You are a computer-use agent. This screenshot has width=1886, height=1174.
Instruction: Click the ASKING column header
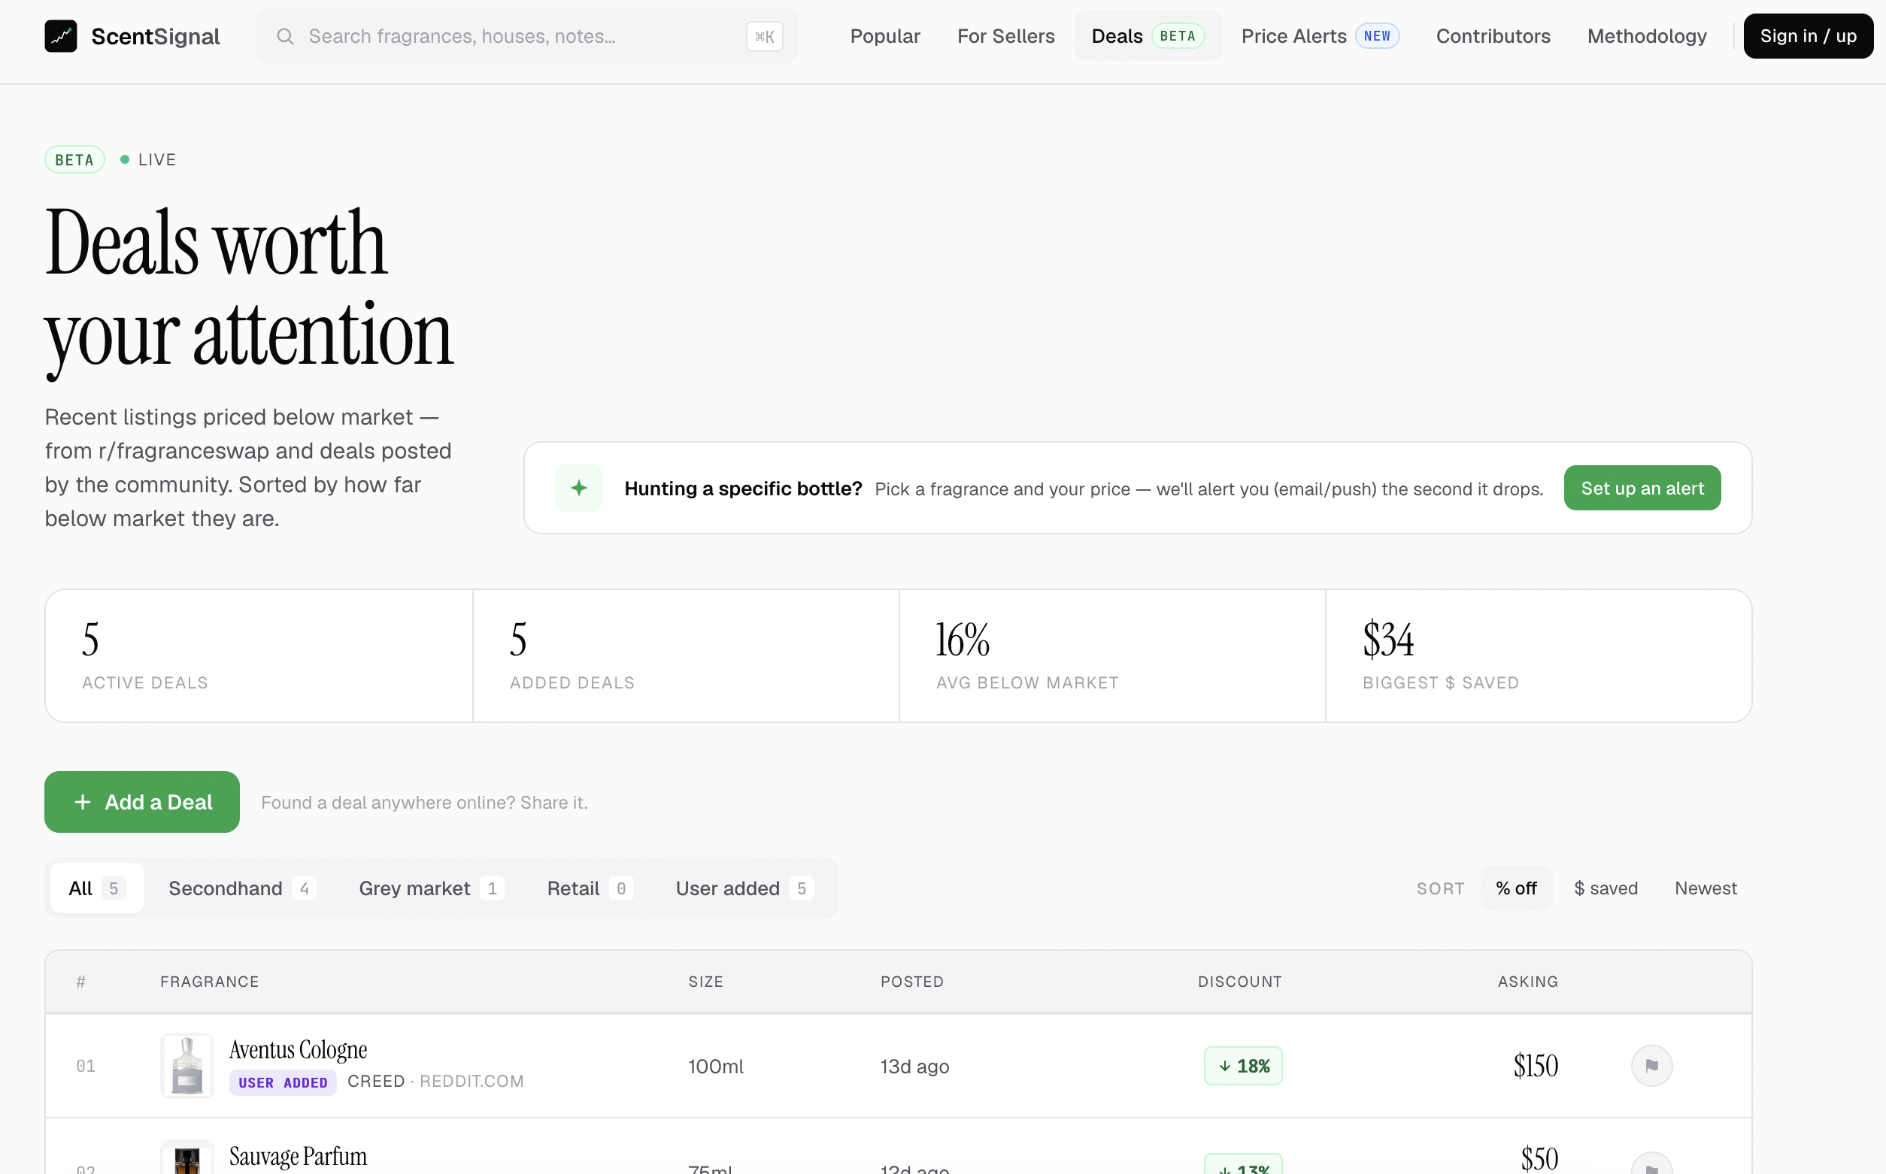pos(1527,981)
